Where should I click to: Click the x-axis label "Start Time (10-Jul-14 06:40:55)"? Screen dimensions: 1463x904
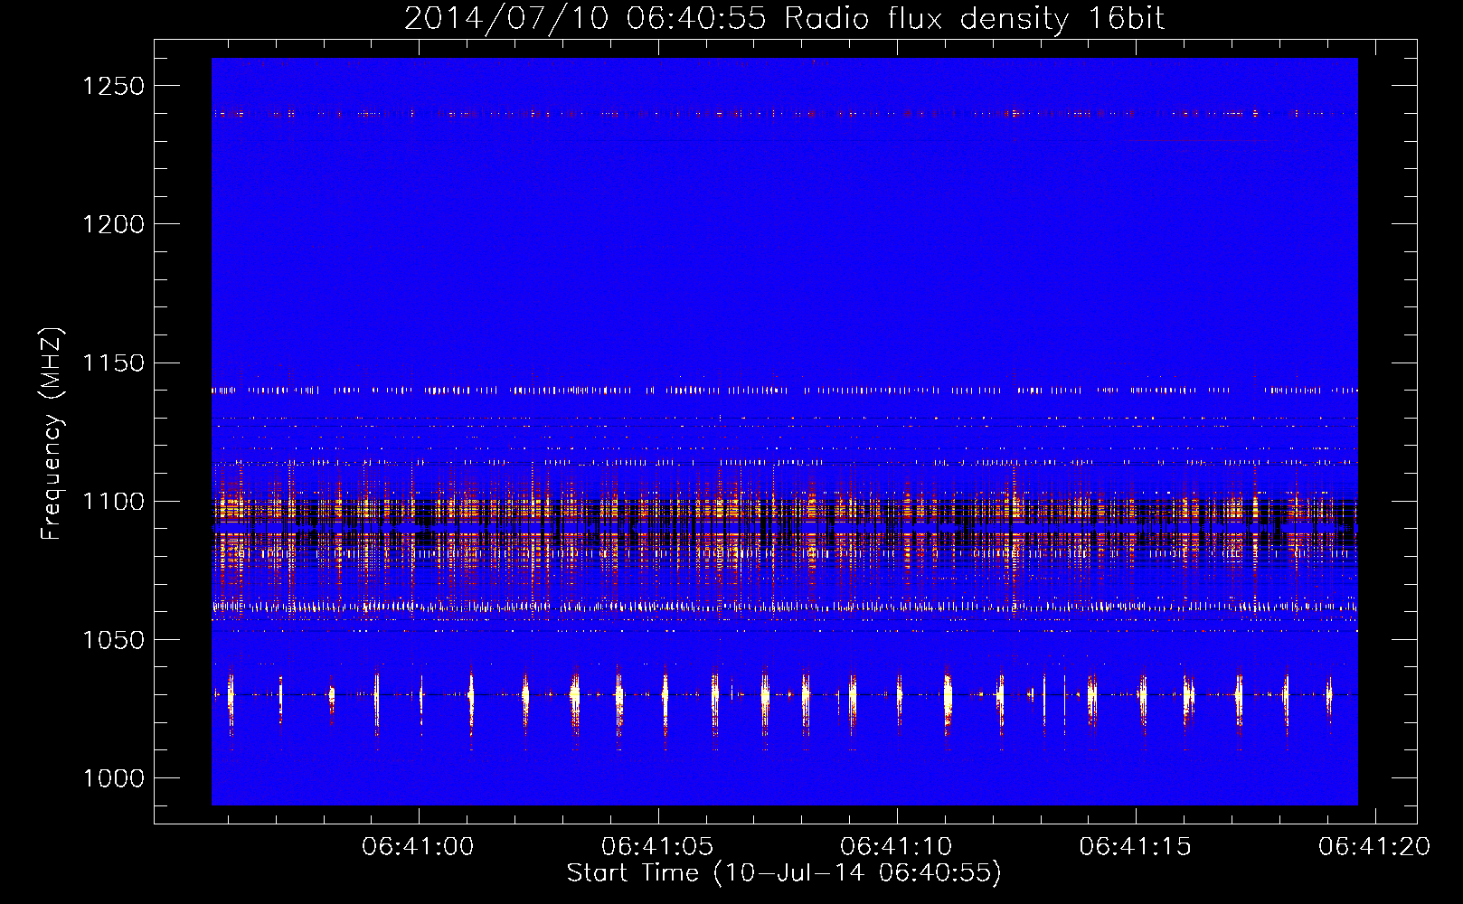(x=784, y=873)
